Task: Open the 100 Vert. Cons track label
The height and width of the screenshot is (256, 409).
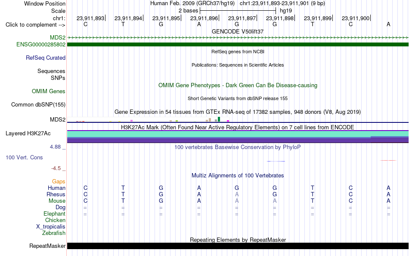Action: 24,157
